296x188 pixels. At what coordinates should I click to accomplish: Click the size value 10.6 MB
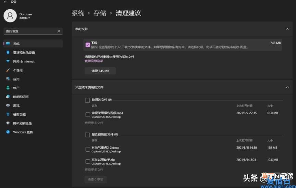pos(273,160)
